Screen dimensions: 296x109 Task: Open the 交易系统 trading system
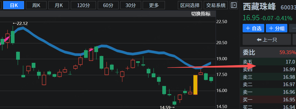pos(216,5)
